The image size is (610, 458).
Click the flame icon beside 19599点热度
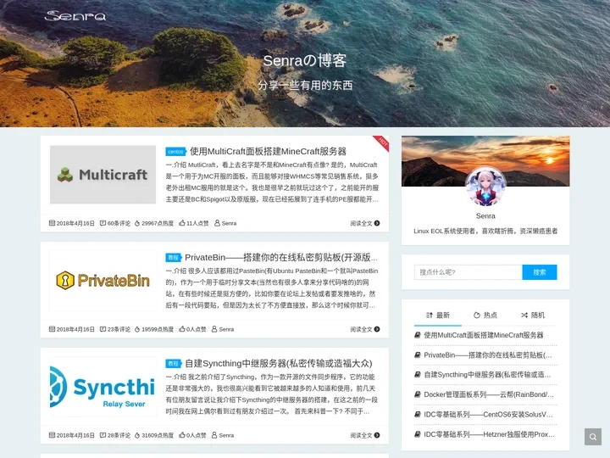pos(137,329)
